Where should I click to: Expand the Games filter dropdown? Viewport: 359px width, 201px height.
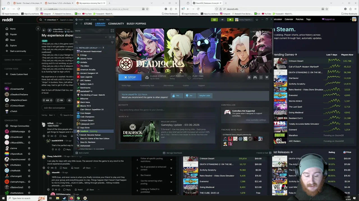(106, 37)
